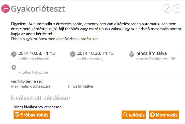The image size is (185, 124).
Task: Click the location pin icon
Action: [14, 68]
